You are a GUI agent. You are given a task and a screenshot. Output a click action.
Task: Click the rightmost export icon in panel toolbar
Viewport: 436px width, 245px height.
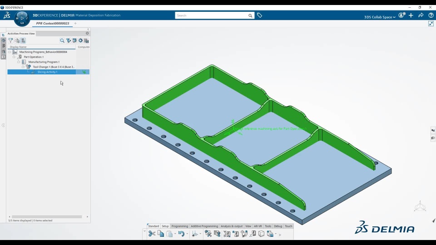click(86, 40)
